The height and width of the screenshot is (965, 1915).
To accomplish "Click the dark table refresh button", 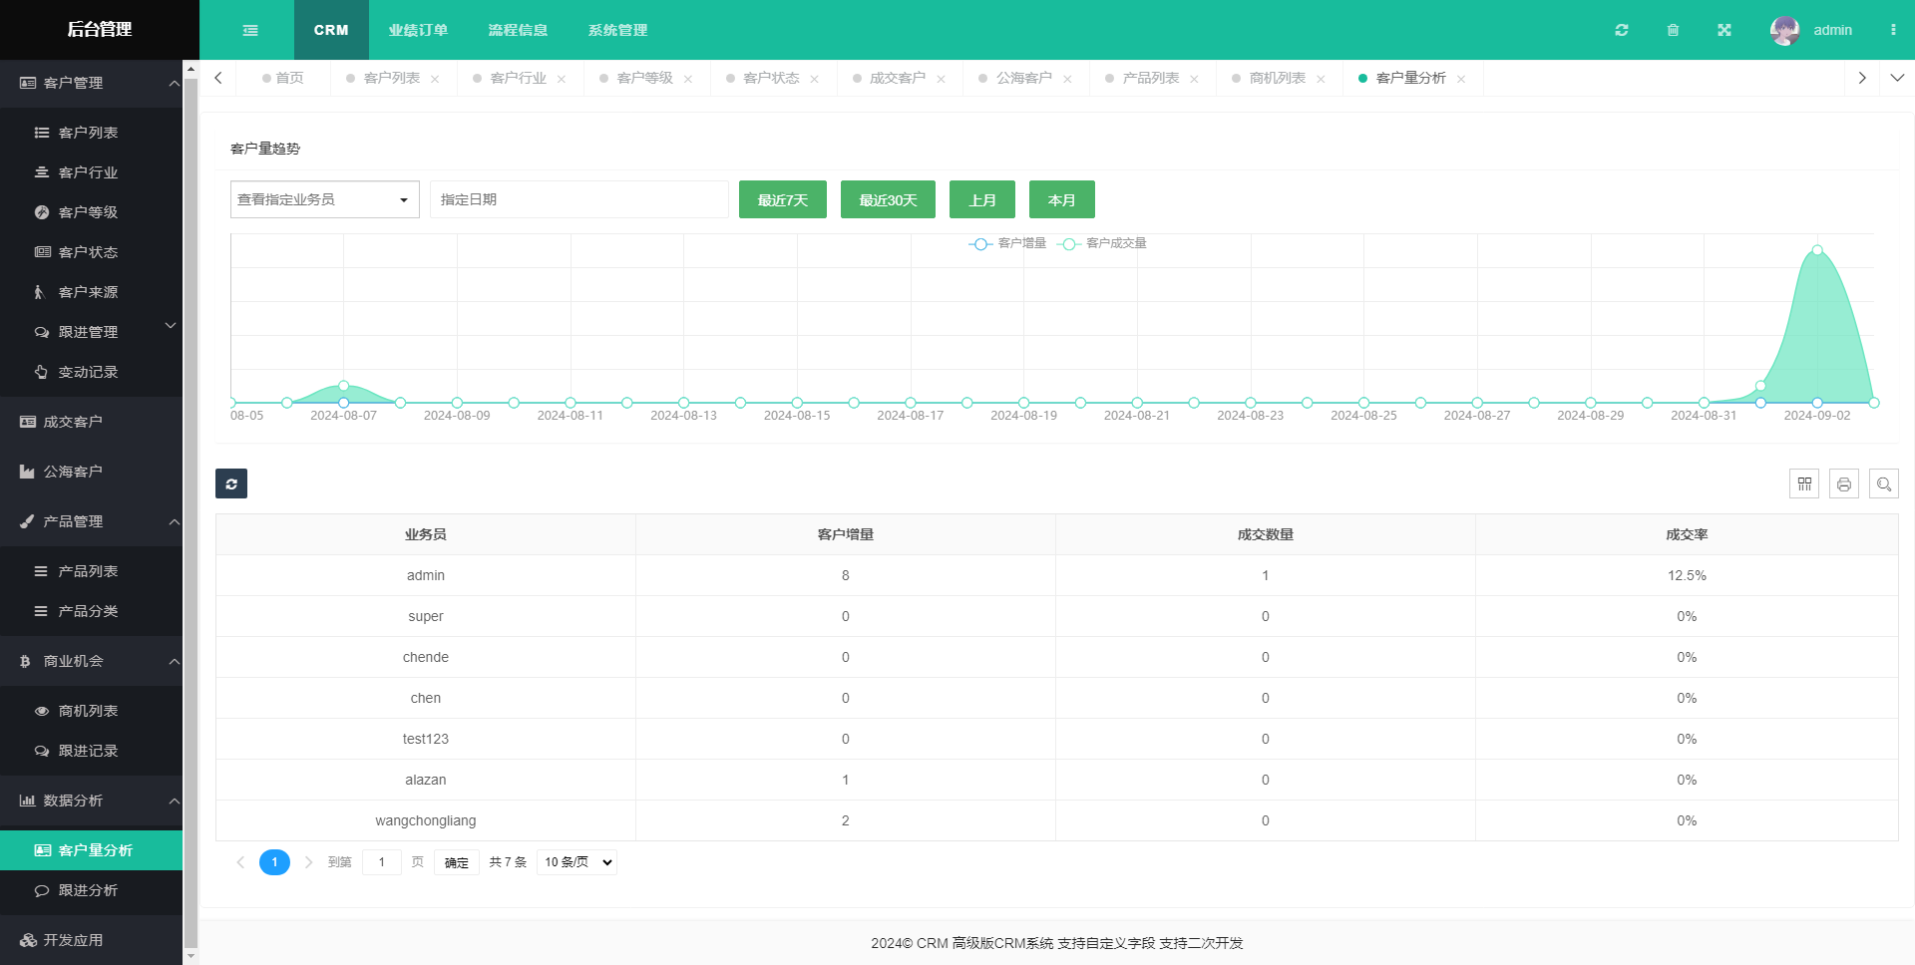I will coord(231,483).
